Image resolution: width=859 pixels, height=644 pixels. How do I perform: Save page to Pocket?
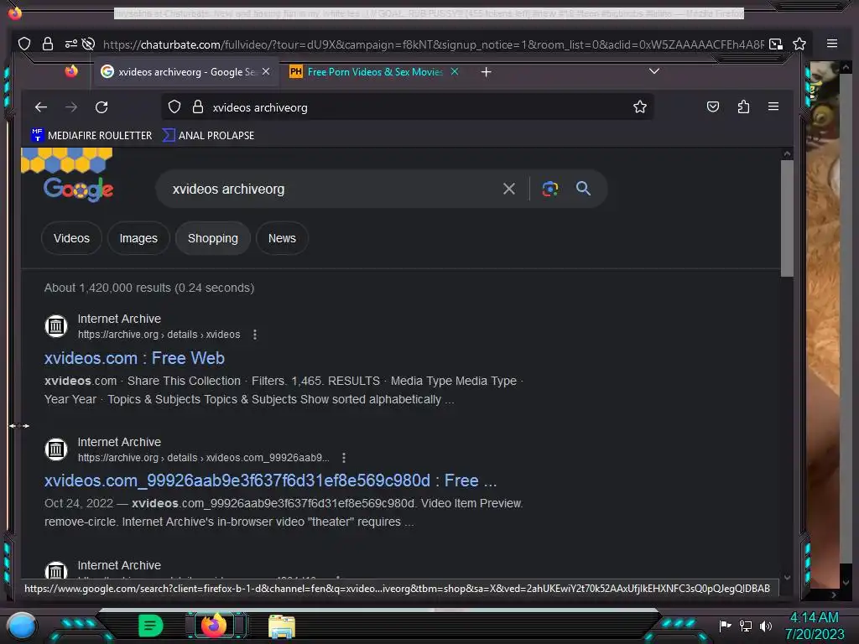[x=713, y=106]
